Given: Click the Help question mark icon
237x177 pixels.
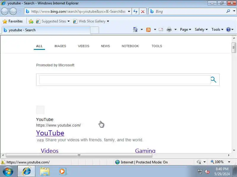Looking at the screenshot, I should (228, 29).
